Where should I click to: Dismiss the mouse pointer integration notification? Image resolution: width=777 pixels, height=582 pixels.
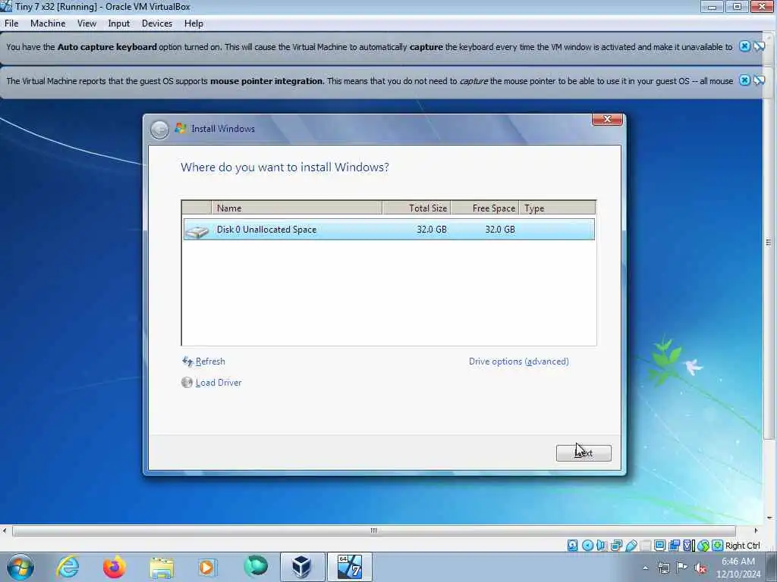[x=744, y=80]
